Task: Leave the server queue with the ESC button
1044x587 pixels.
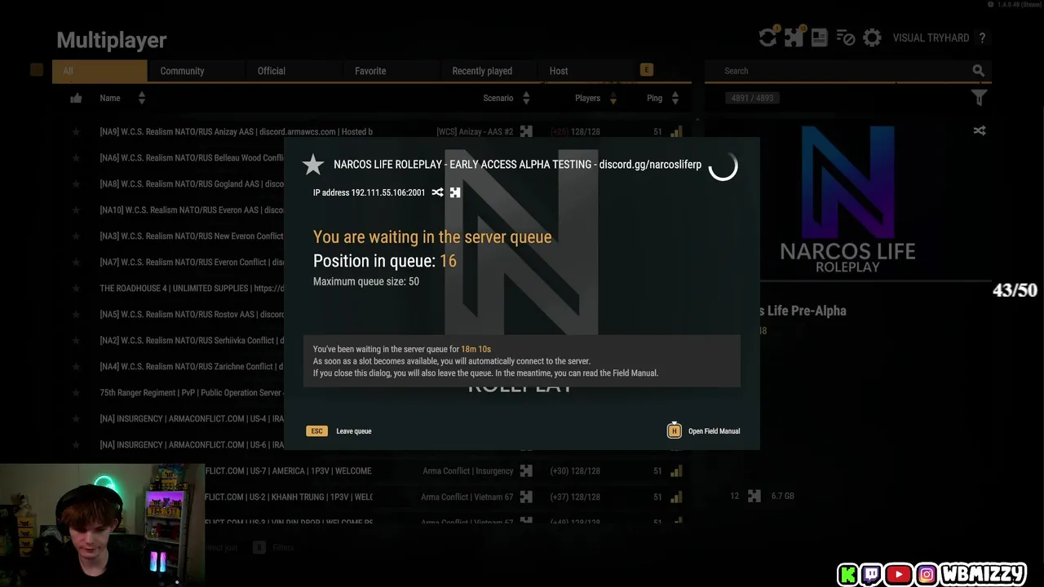Action: pos(316,431)
